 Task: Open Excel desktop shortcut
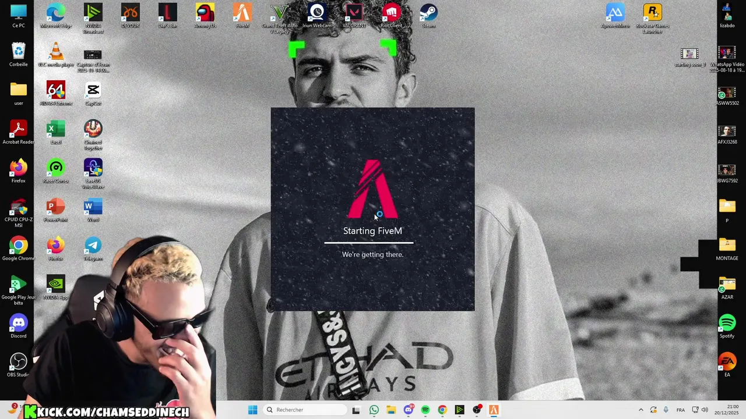[56, 132]
